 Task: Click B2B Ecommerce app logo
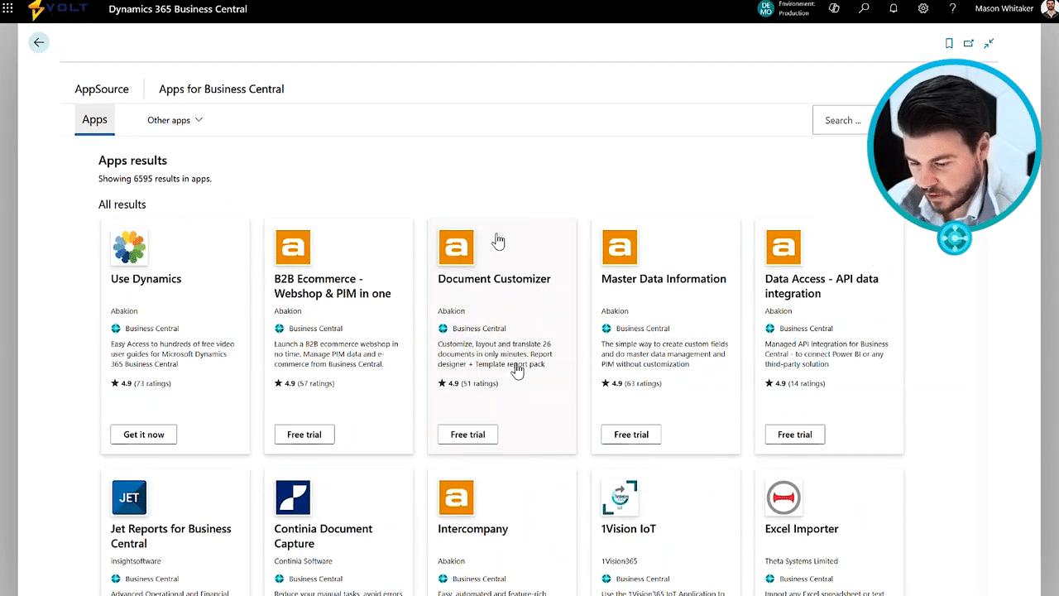pos(292,248)
